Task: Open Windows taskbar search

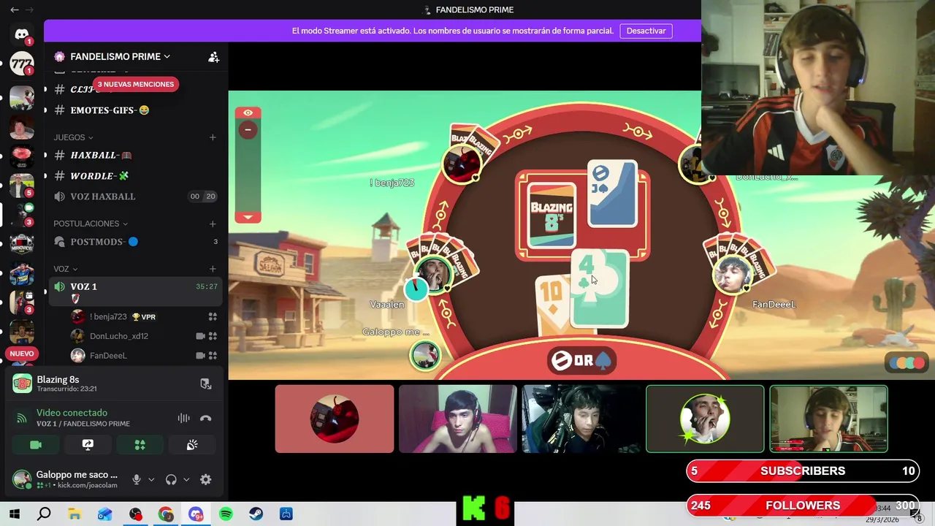Action: [x=44, y=514]
